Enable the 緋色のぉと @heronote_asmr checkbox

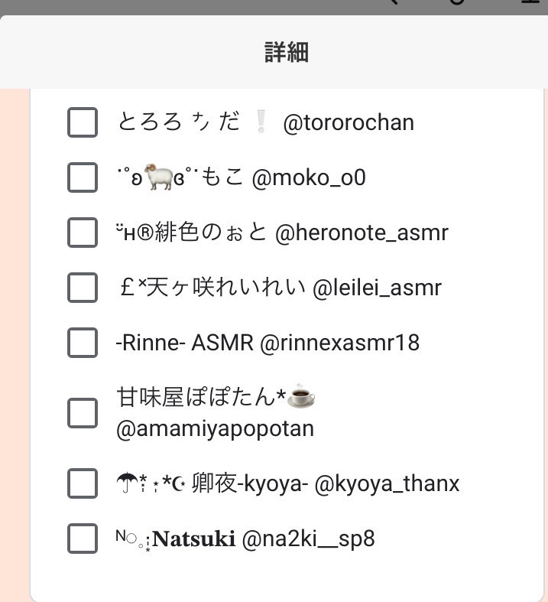(x=83, y=233)
